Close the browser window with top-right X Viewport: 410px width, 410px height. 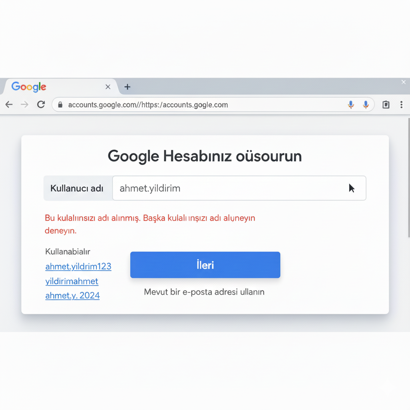[x=404, y=82]
